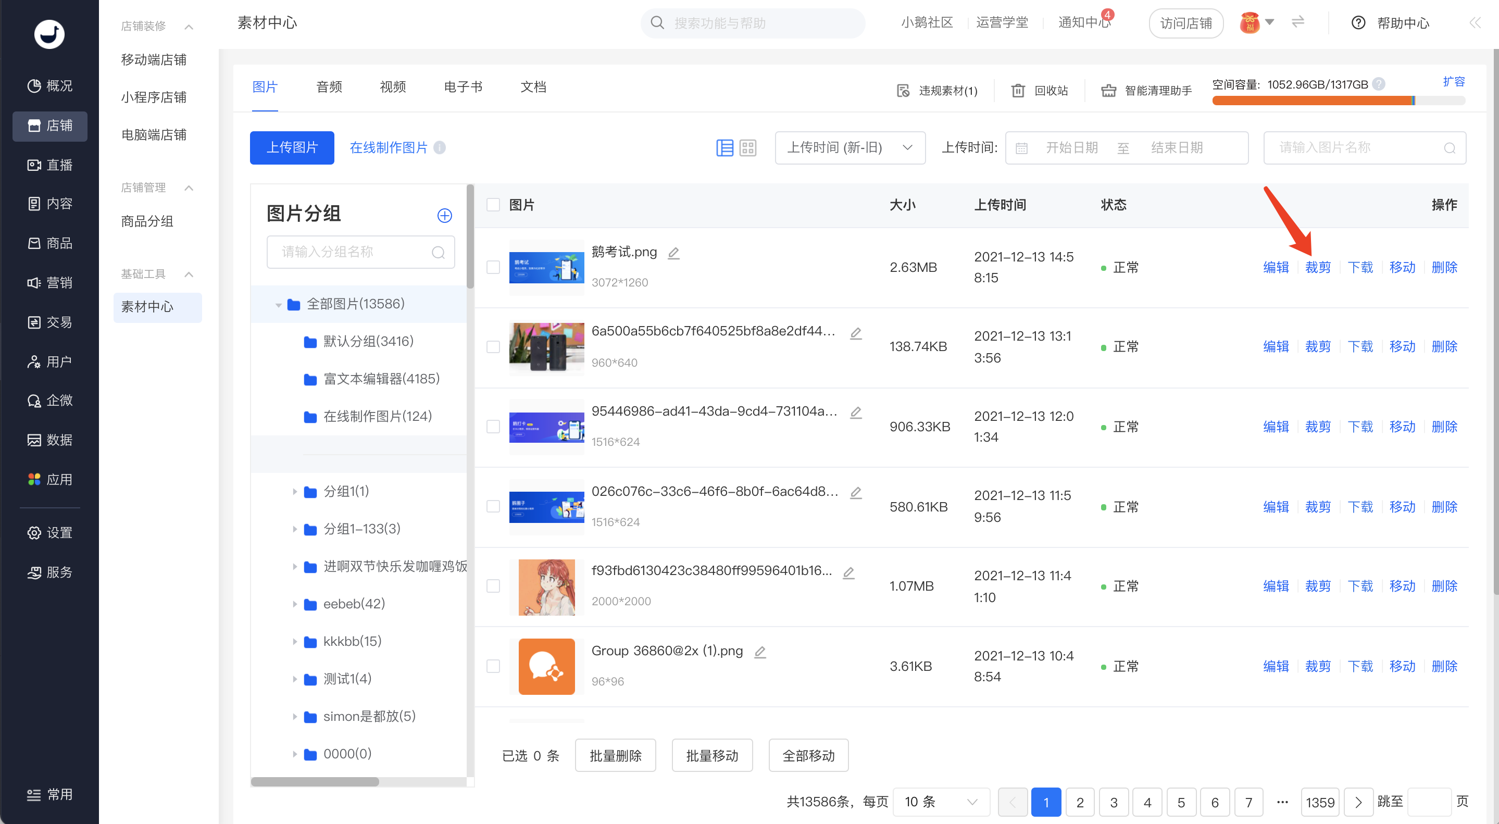This screenshot has height=824, width=1499.
Task: Click the storage capacity usage bar
Action: click(x=1339, y=101)
